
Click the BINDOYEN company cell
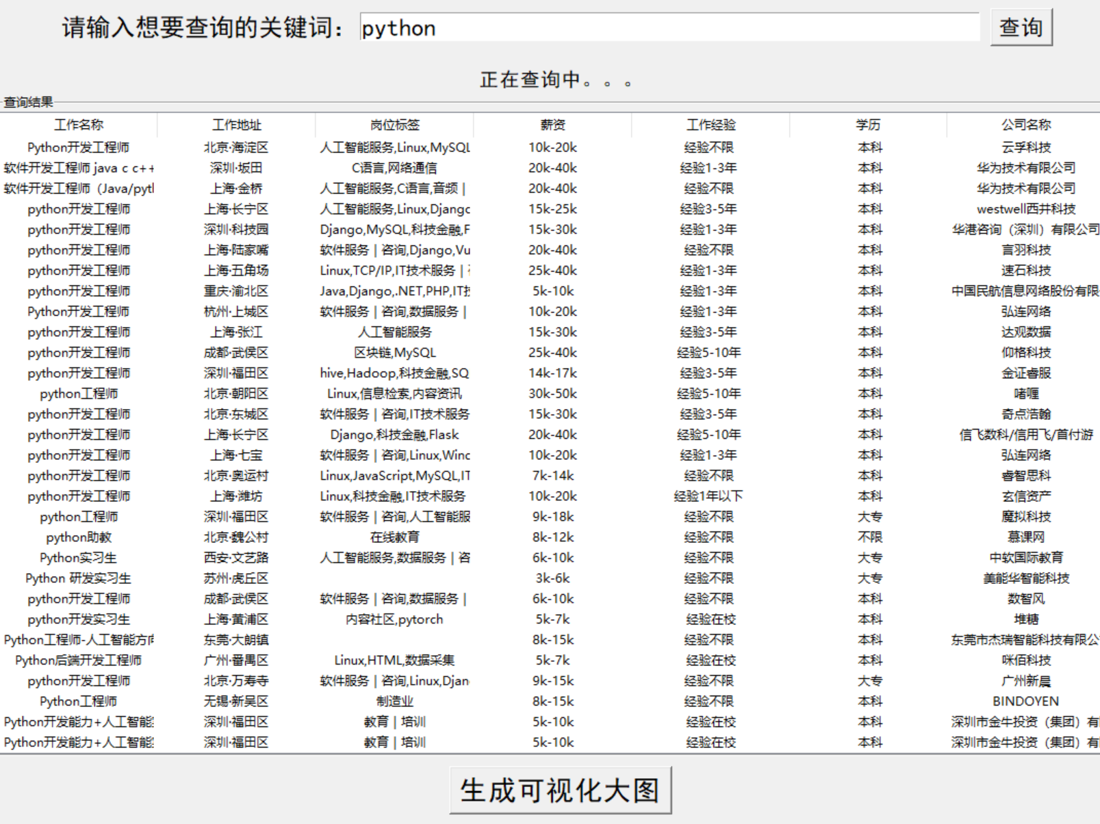tap(1025, 701)
